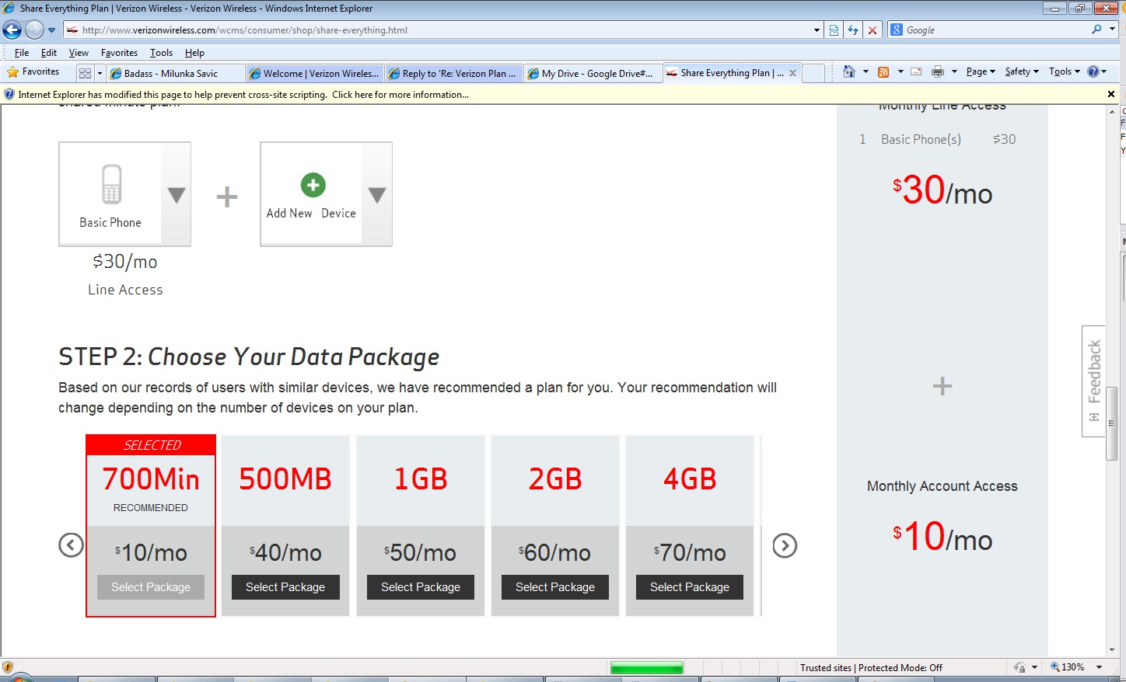Click the page vertical scrollbar thumb
Screen dimensions: 1126x682
tap(1111, 423)
